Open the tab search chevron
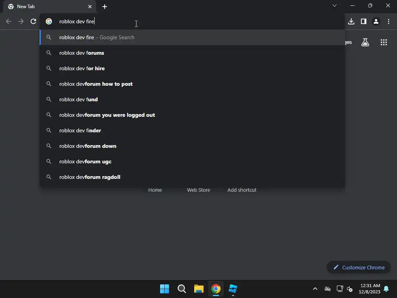 [335, 5]
